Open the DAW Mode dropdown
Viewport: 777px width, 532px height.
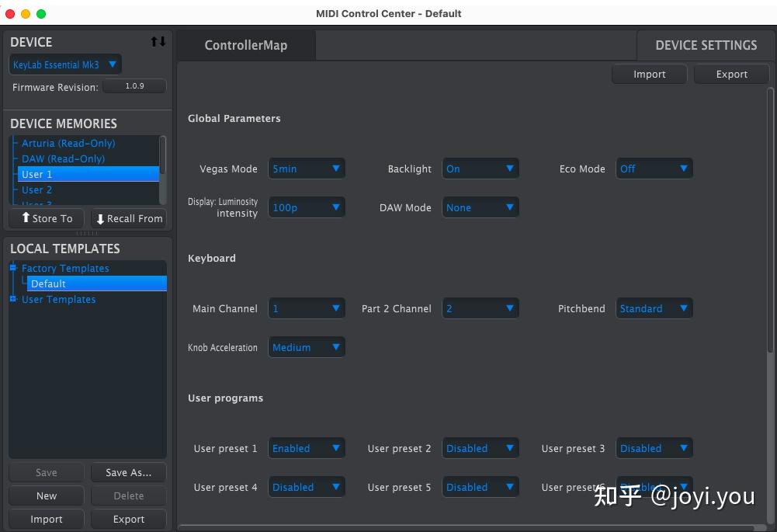click(480, 207)
